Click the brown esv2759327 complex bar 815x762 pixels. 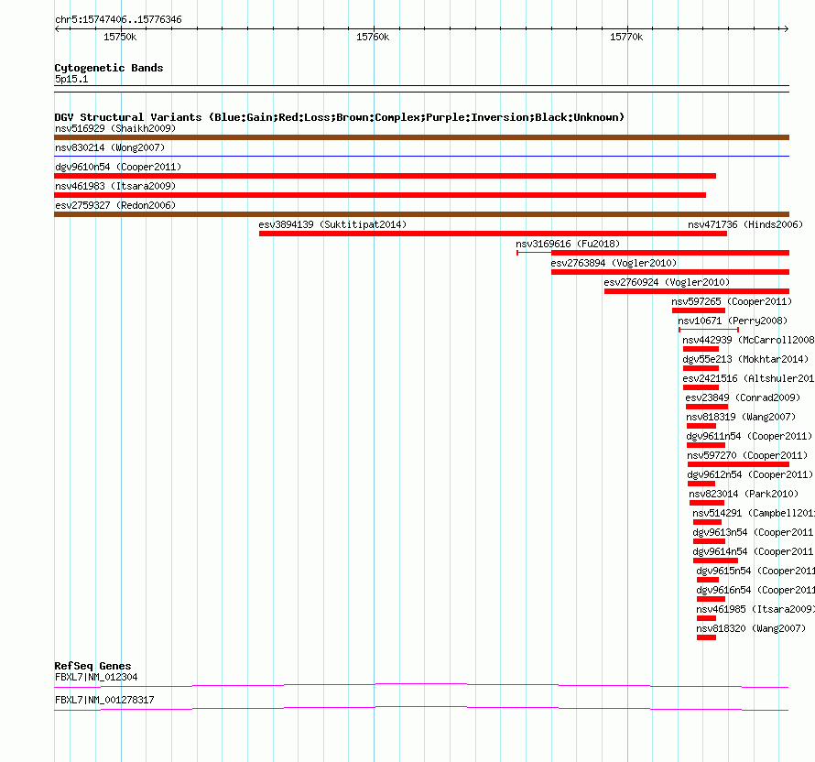pos(421,214)
